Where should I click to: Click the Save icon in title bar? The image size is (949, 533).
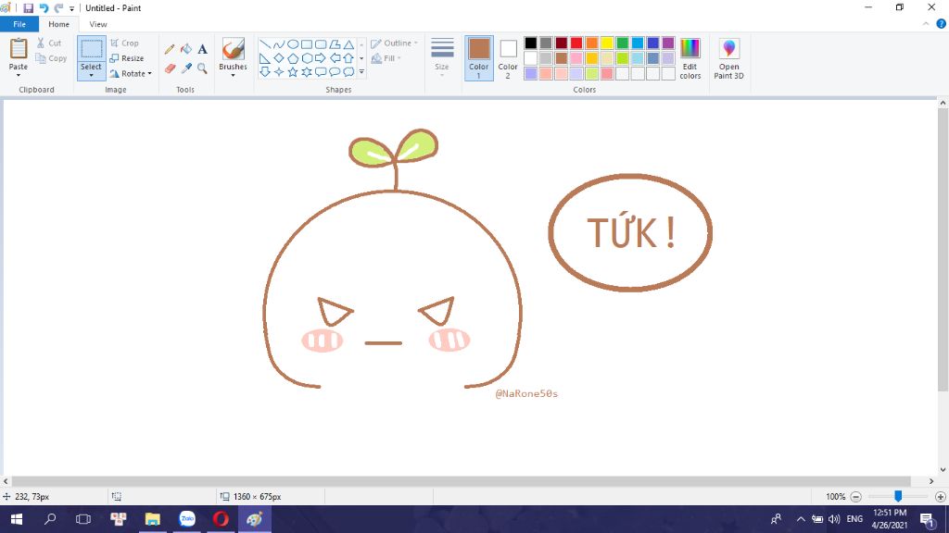(29, 8)
